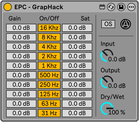Toggle the 31 Hz band on/off
139x122 pixels.
tap(49, 113)
